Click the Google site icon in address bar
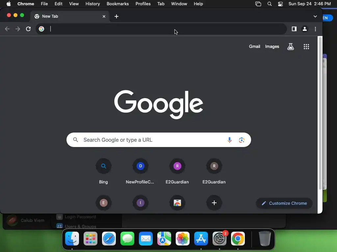Image resolution: width=337 pixels, height=252 pixels. (41, 29)
